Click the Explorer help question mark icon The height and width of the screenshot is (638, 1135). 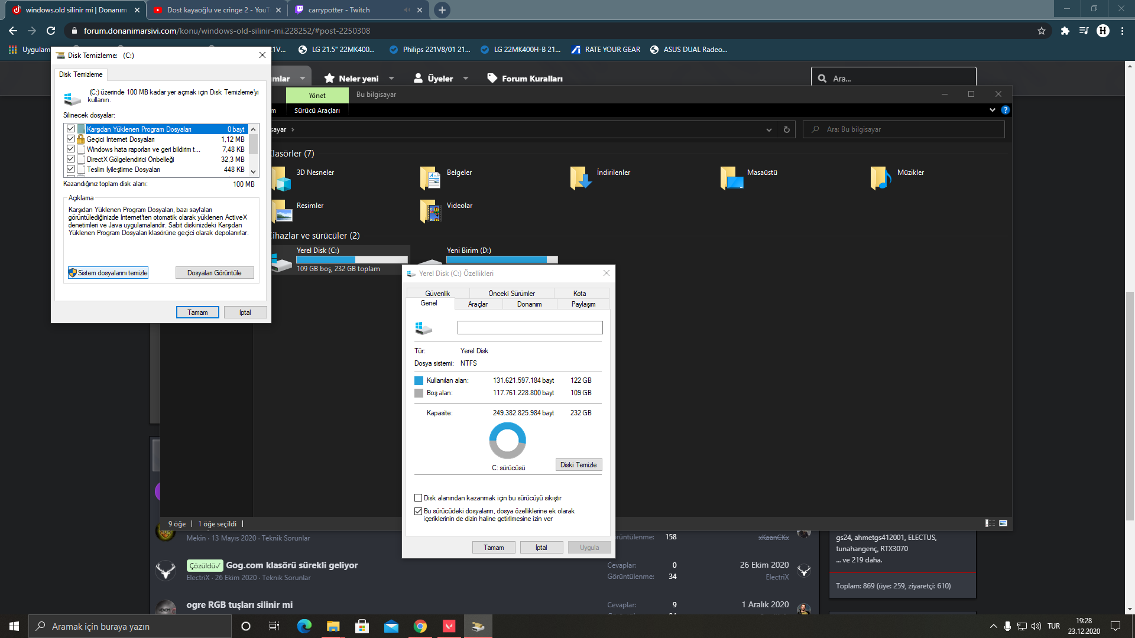(x=1006, y=110)
